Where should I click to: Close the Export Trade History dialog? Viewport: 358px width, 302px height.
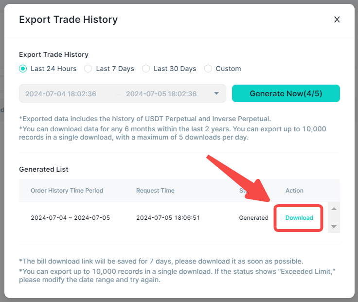(x=337, y=19)
